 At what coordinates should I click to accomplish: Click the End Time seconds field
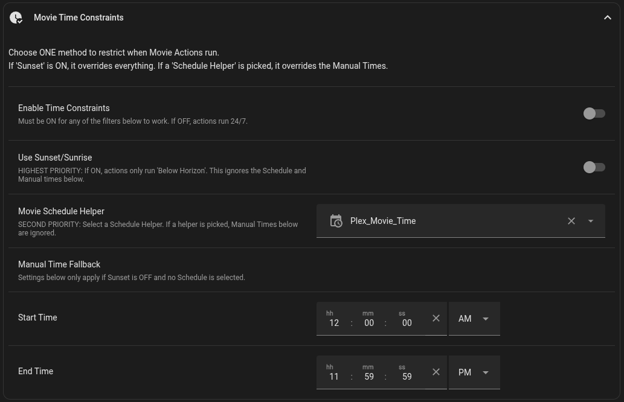[407, 376]
